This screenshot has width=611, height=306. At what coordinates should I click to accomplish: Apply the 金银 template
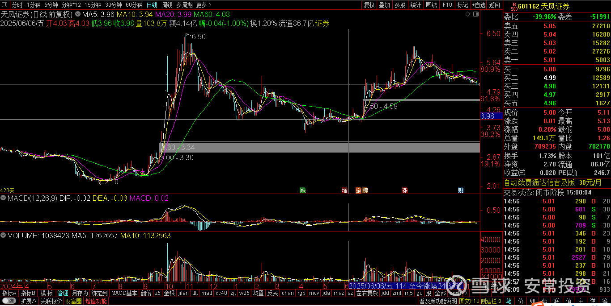coord(169,294)
